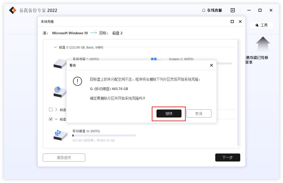Select the 磁盘 0 hard disk drive icon
The height and width of the screenshot is (183, 283).
[x=60, y=64]
